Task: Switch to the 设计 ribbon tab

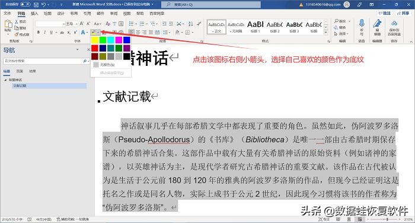Action: 60,13
